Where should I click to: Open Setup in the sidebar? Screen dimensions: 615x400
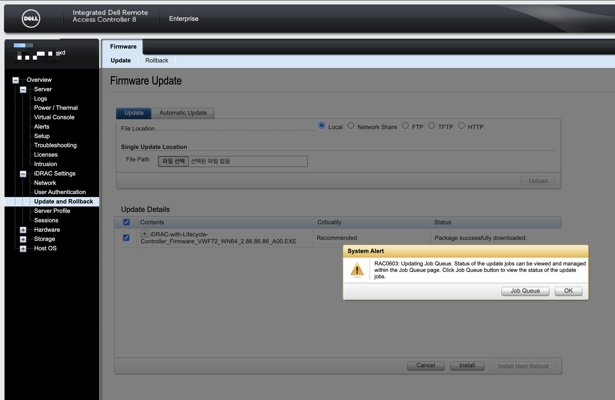(42, 136)
